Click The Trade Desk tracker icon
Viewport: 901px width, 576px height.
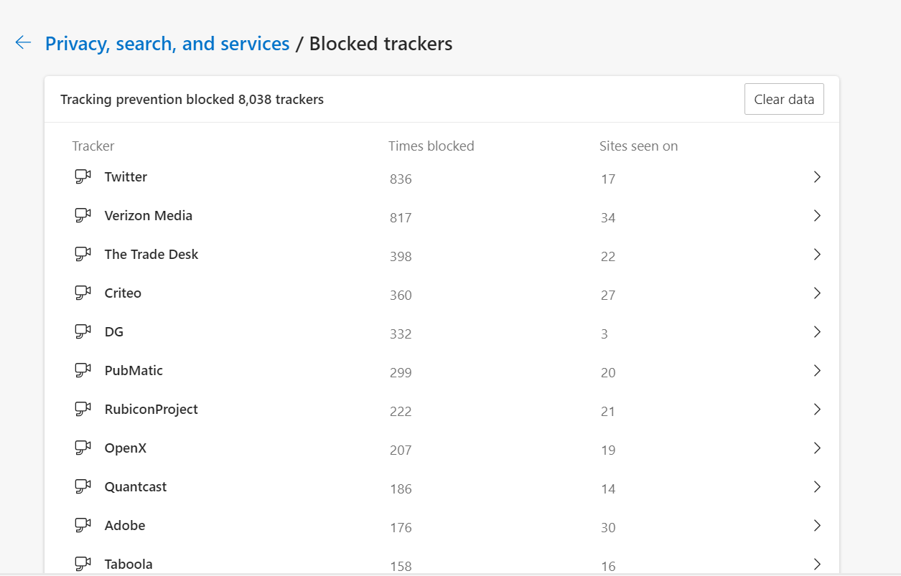83,255
